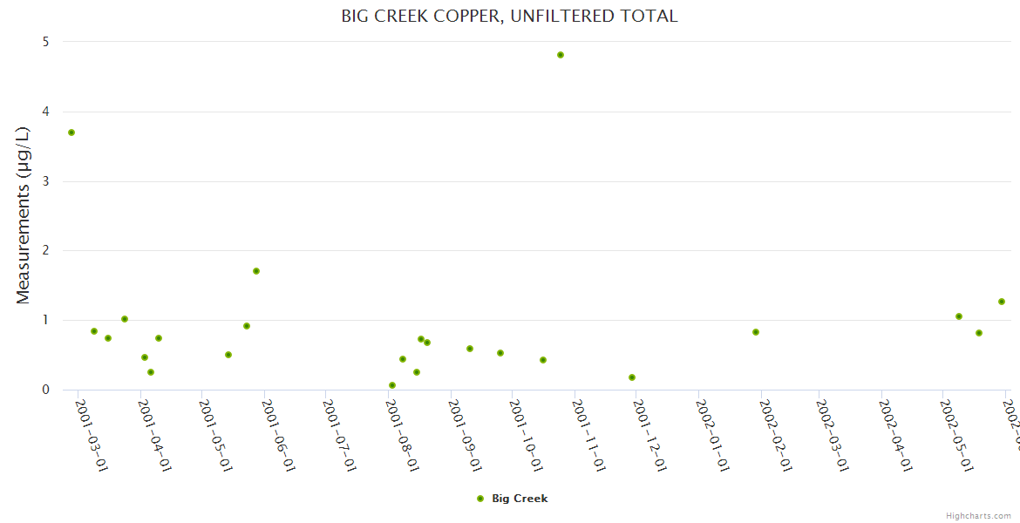The height and width of the screenshot is (523, 1020).
Task: Click the green Big Creek legend marker
Action: tap(480, 499)
